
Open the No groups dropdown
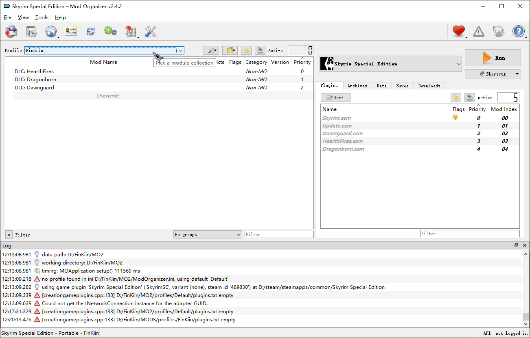[x=208, y=234]
